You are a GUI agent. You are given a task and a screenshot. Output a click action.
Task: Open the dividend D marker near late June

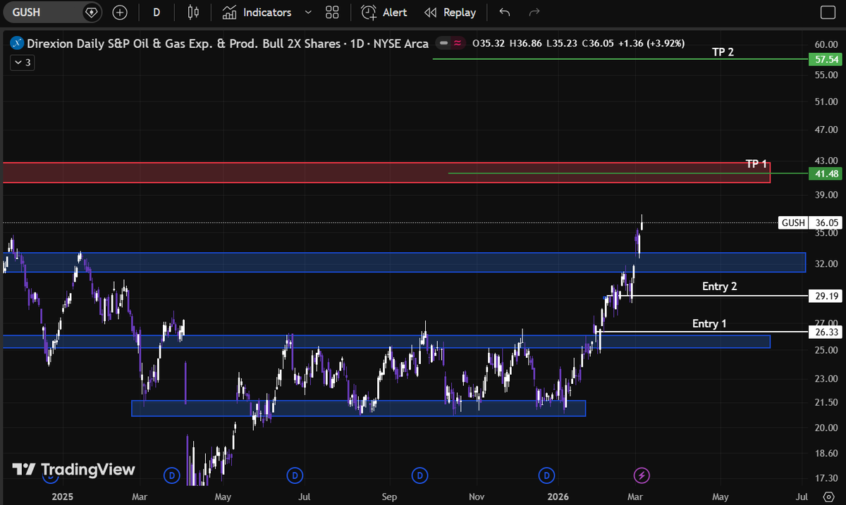[x=295, y=475]
